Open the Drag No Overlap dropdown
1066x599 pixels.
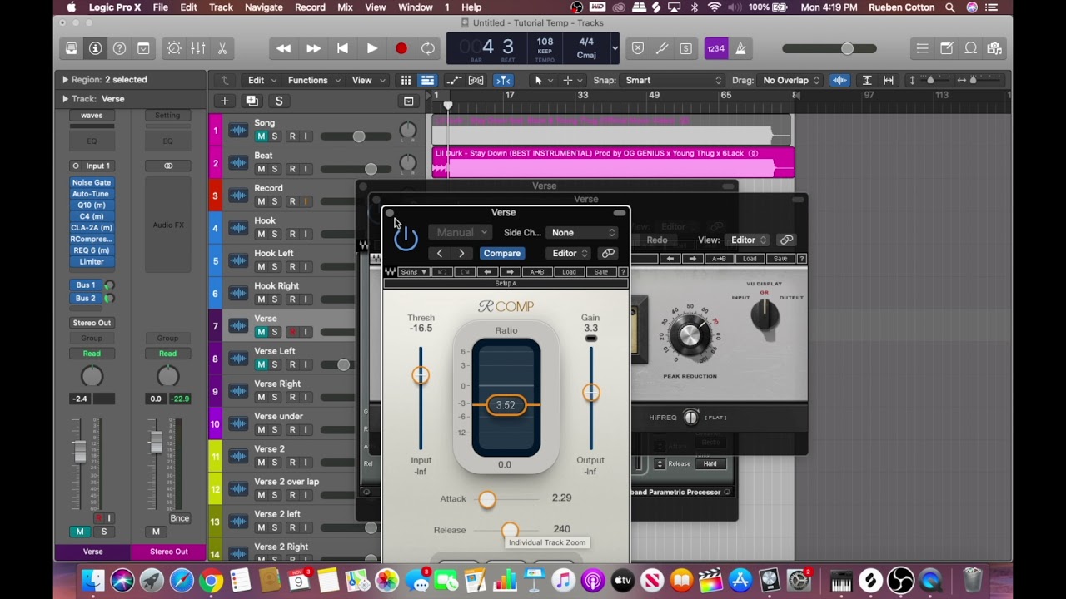click(791, 80)
